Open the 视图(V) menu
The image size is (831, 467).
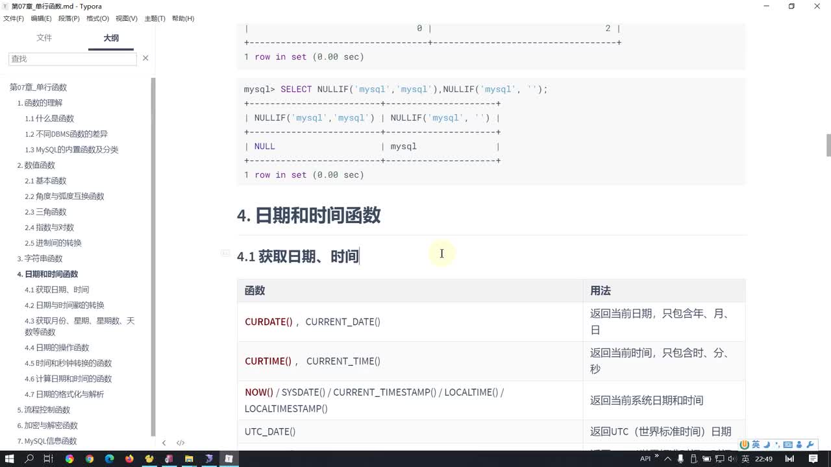click(127, 18)
